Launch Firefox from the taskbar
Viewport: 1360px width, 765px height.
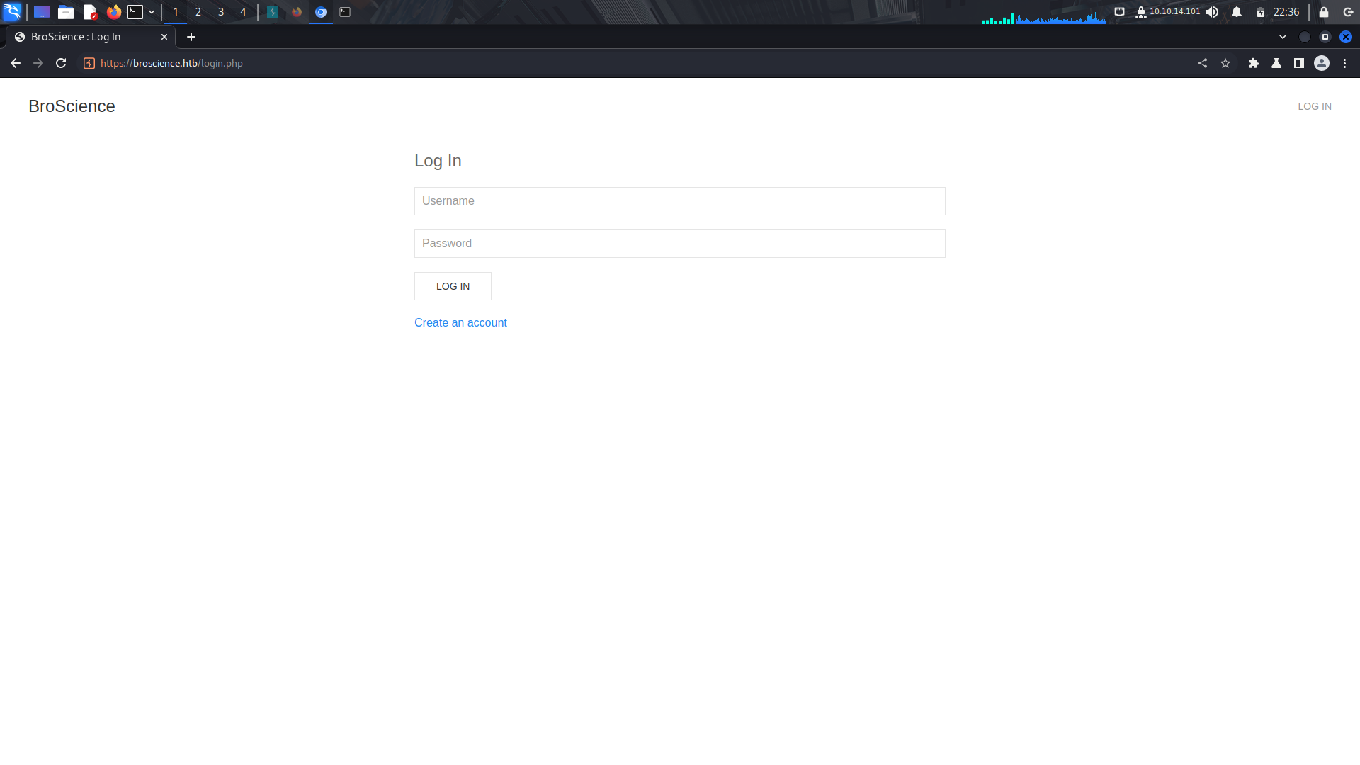coord(113,12)
